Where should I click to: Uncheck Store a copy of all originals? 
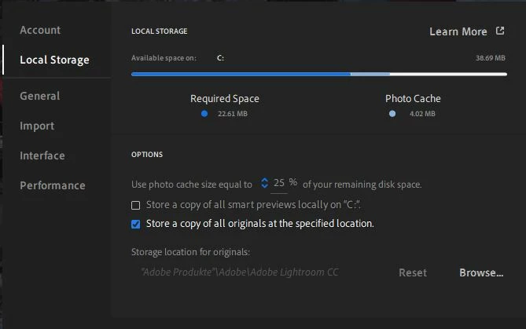click(x=135, y=224)
